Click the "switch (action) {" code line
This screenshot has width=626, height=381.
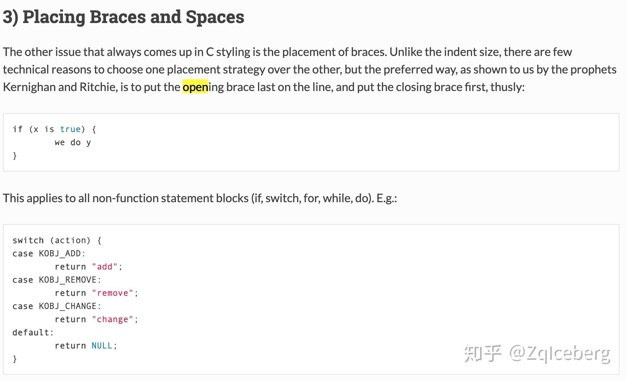pyautogui.click(x=57, y=241)
